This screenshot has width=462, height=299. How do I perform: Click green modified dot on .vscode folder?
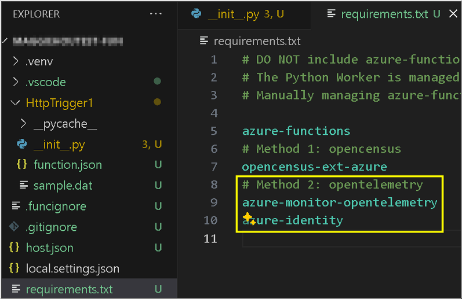point(157,81)
